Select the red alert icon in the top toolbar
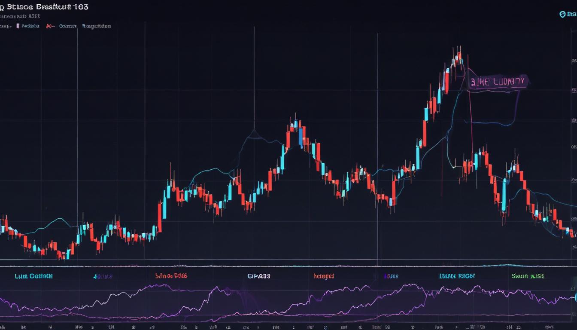The height and width of the screenshot is (330, 577). [x=49, y=26]
